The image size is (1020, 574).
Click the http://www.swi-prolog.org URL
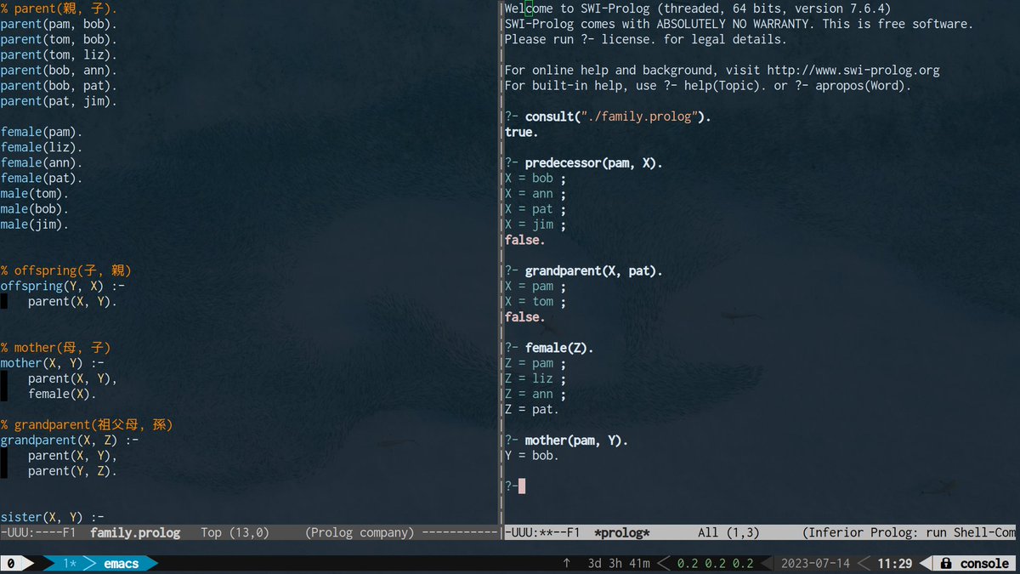tap(853, 70)
